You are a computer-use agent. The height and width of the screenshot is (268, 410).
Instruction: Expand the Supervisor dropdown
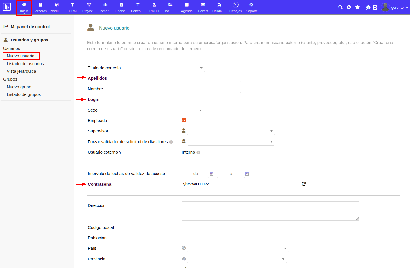pos(231,131)
